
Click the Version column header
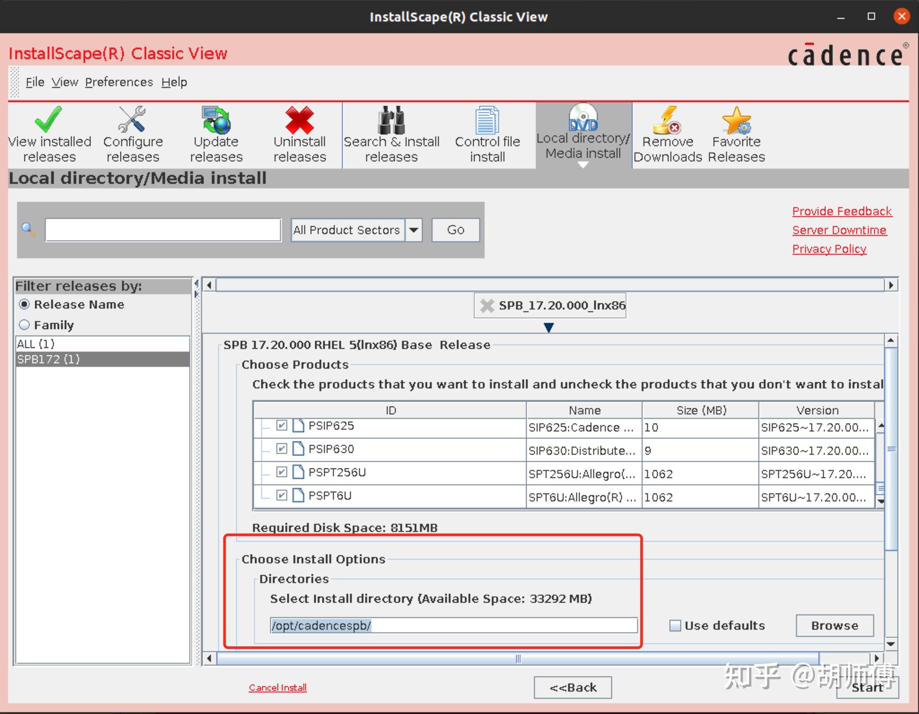817,410
